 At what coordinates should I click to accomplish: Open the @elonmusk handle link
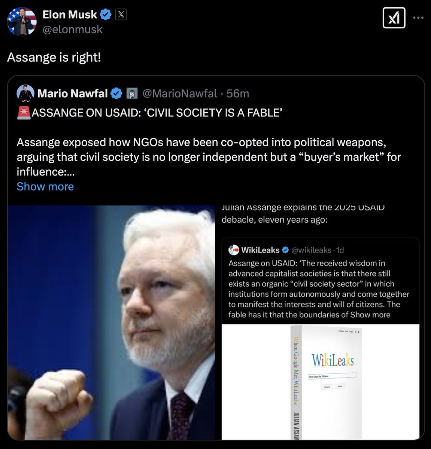click(72, 29)
